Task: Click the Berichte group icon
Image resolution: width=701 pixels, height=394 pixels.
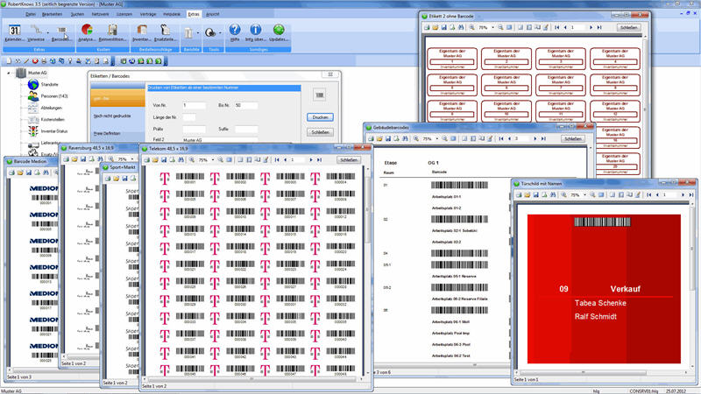Action: [188, 32]
